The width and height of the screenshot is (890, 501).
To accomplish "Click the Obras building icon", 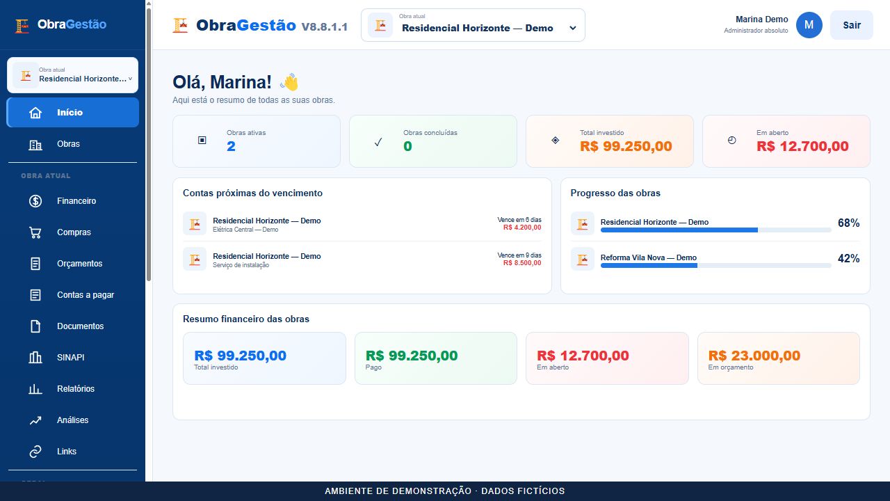I will (35, 145).
